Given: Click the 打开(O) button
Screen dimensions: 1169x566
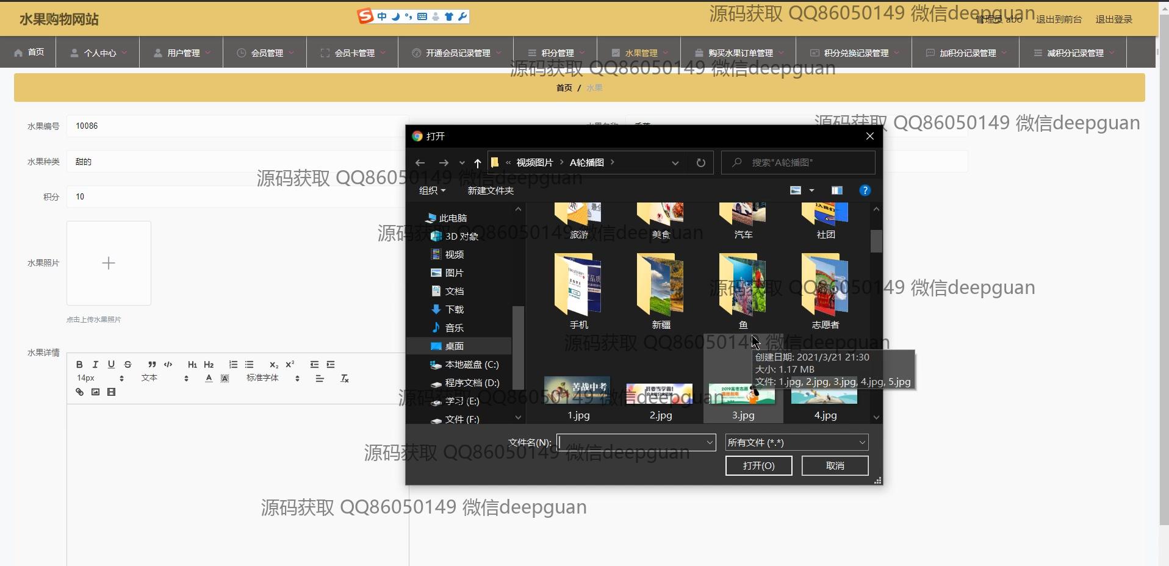Looking at the screenshot, I should point(758,466).
